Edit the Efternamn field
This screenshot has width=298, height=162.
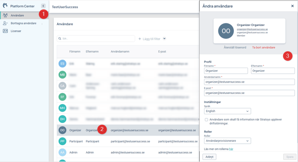pyautogui.click(x=273, y=71)
